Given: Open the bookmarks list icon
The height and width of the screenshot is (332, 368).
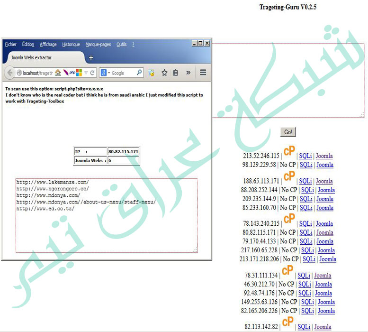Looking at the screenshot, I should pos(175,73).
